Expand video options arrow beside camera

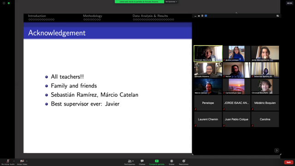coord(27,161)
